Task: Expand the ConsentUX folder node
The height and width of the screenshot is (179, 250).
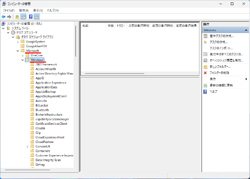Action: pos(27,147)
